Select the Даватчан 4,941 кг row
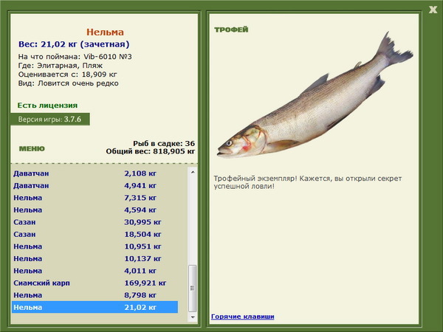443x332 pixels. pos(95,185)
